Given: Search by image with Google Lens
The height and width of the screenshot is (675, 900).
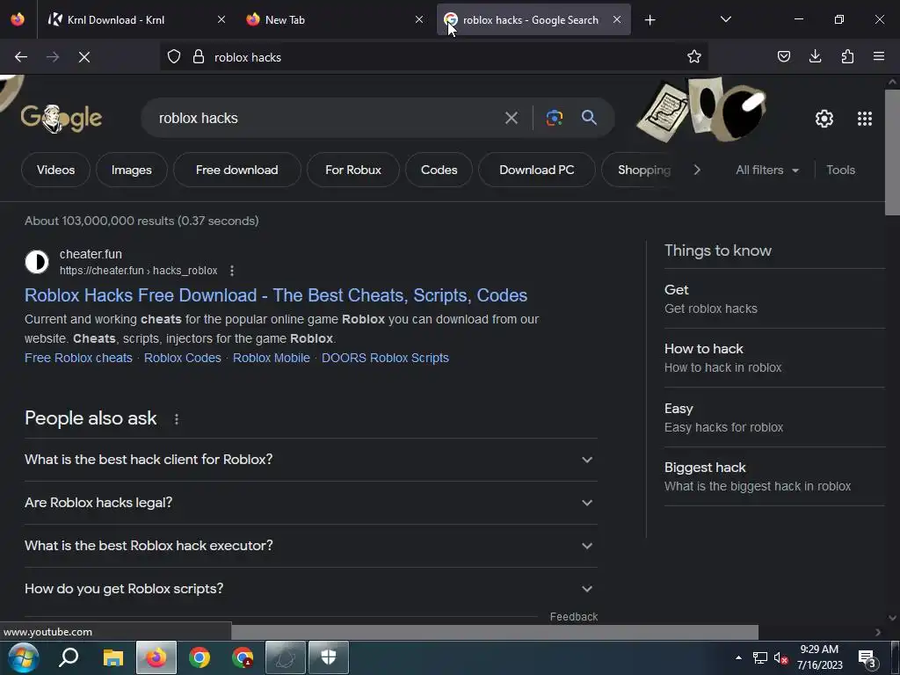Looking at the screenshot, I should [554, 119].
